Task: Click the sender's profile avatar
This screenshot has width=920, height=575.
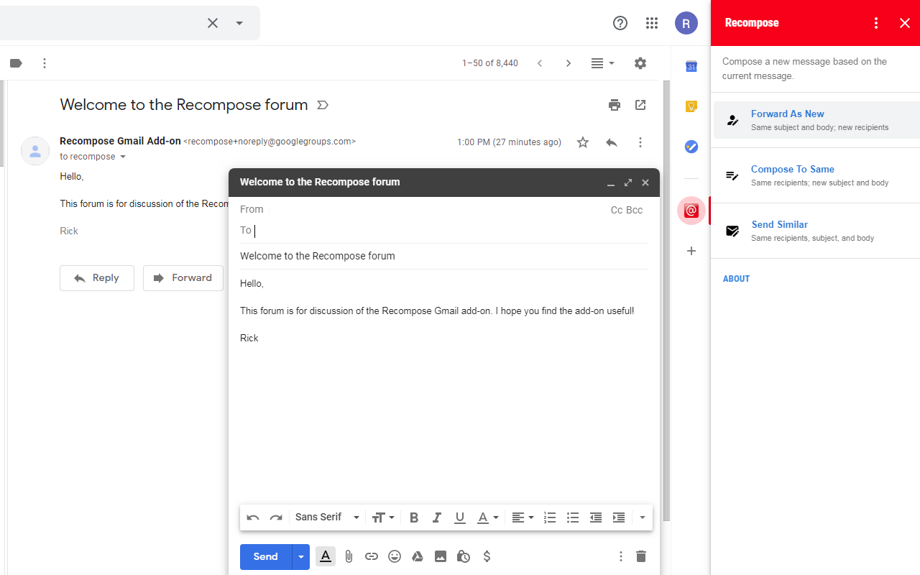Action: click(x=35, y=150)
